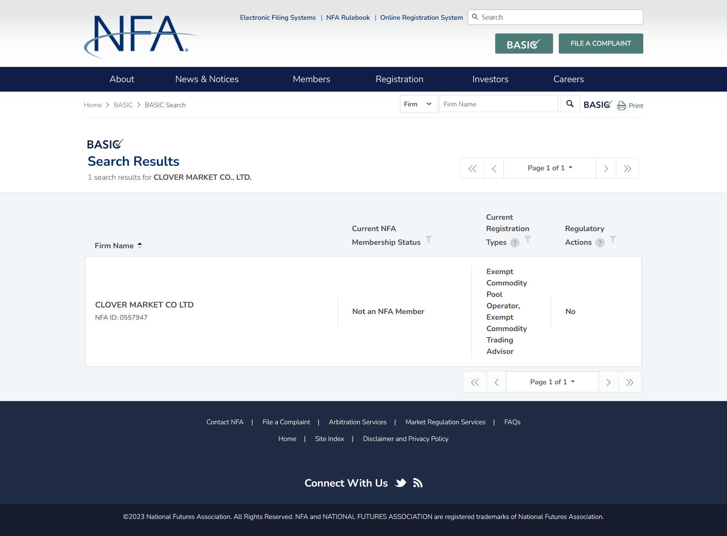The width and height of the screenshot is (727, 536).
Task: Open Site Index in the footer
Action: point(330,439)
